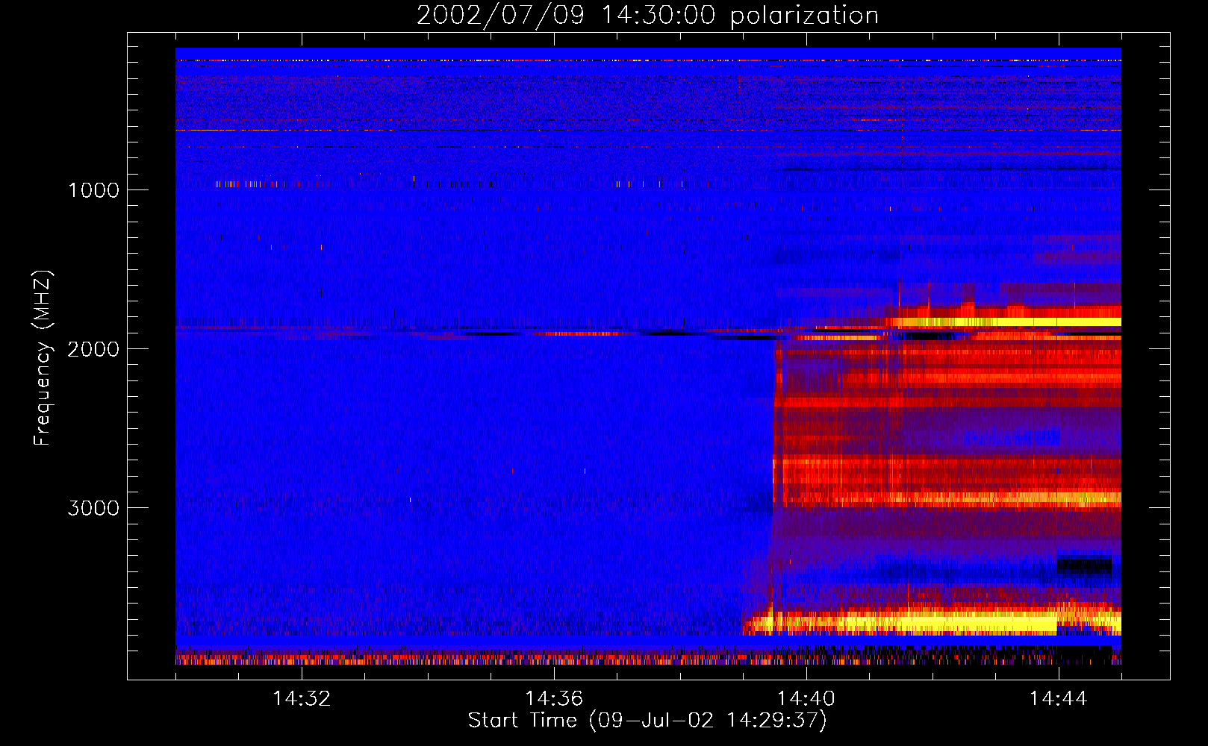The width and height of the screenshot is (1208, 746).
Task: Select the 'Frequency (MHZ)' axis label
Action: 43,359
